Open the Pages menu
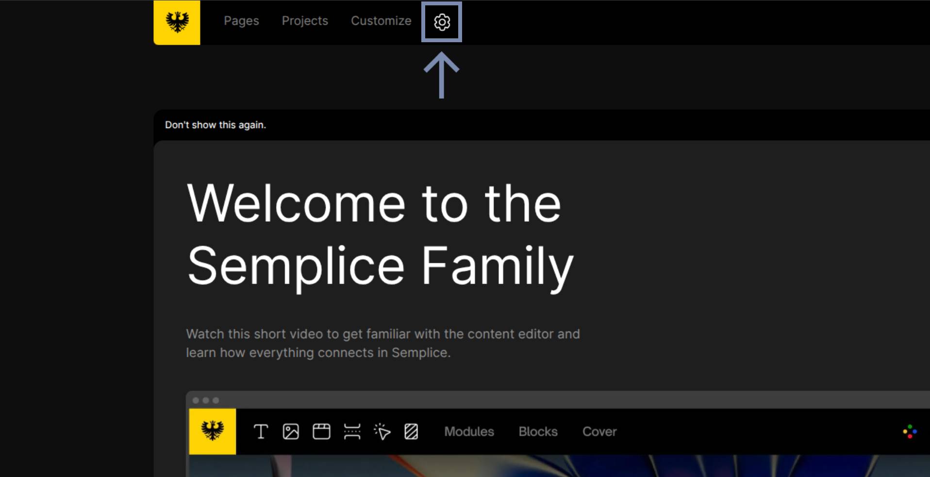 click(241, 21)
